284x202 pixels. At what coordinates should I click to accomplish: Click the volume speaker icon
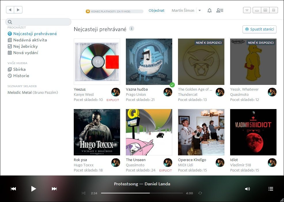[x=247, y=189]
